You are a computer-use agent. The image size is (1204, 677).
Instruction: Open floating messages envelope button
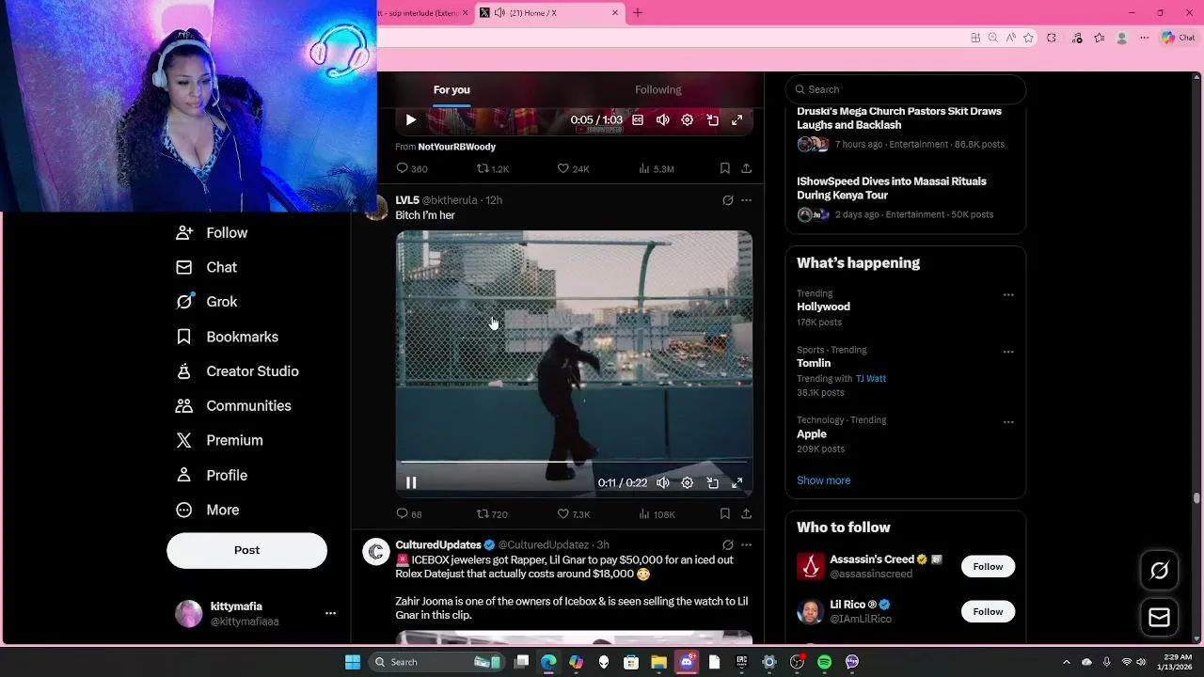point(1159,617)
